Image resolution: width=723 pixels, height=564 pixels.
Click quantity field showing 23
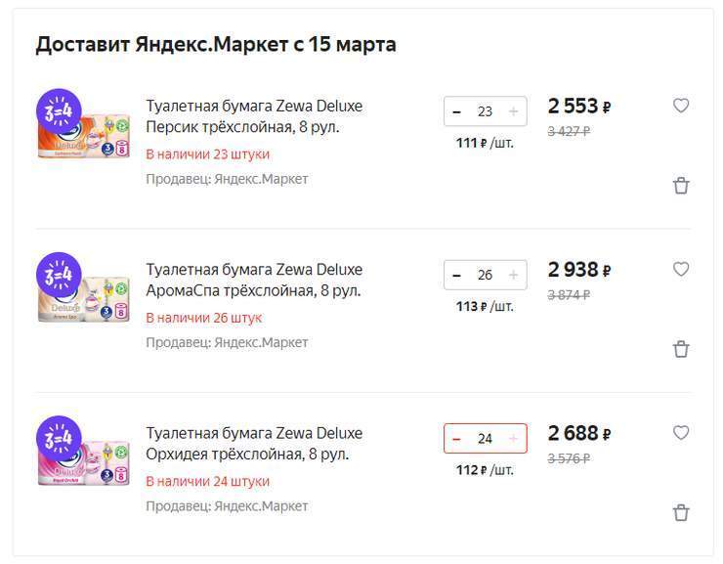[x=485, y=111]
